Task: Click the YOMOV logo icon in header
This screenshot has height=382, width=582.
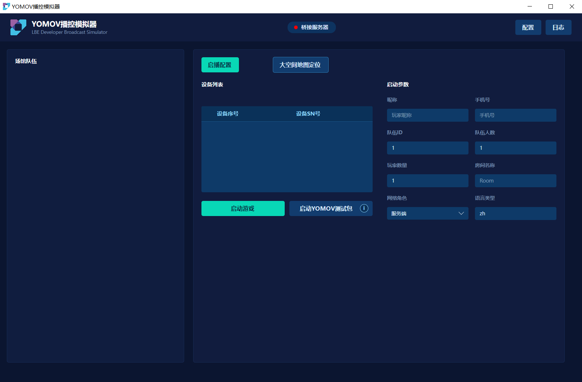Action: pos(18,27)
